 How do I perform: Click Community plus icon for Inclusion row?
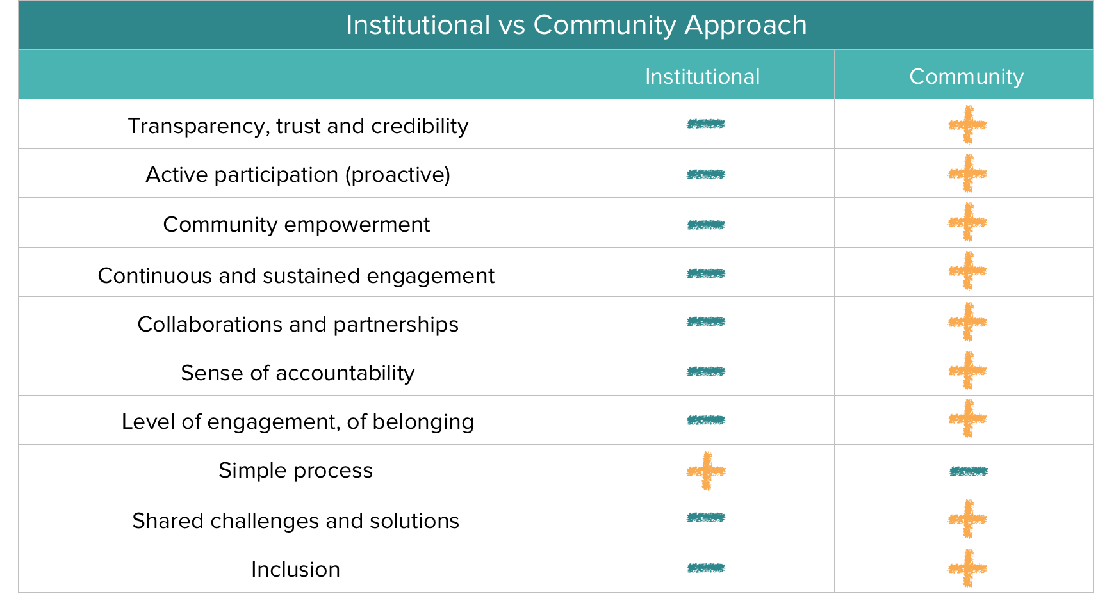(x=967, y=568)
